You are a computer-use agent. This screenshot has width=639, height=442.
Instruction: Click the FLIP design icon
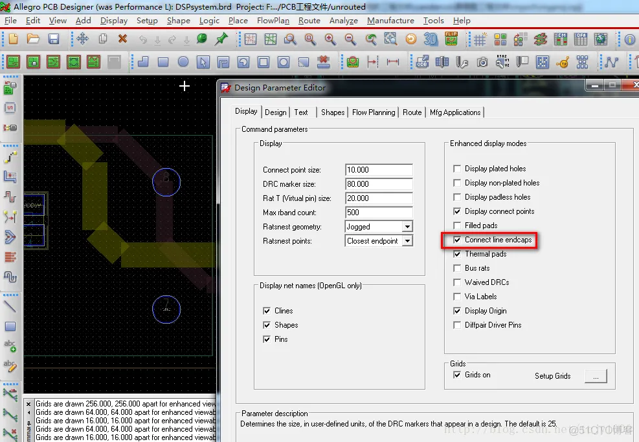(451, 39)
